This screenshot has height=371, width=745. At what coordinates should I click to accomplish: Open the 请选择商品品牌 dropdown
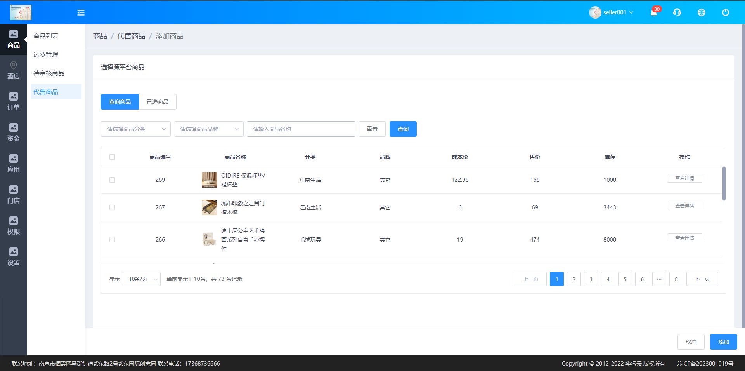tap(208, 129)
